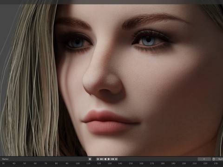This screenshot has height=167, width=223.
Task: Jump to previous keyframe
Action: [x=102, y=159]
